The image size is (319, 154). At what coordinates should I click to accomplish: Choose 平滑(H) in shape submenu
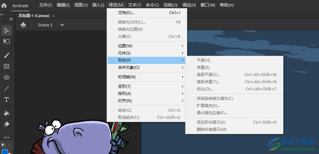click(x=235, y=60)
